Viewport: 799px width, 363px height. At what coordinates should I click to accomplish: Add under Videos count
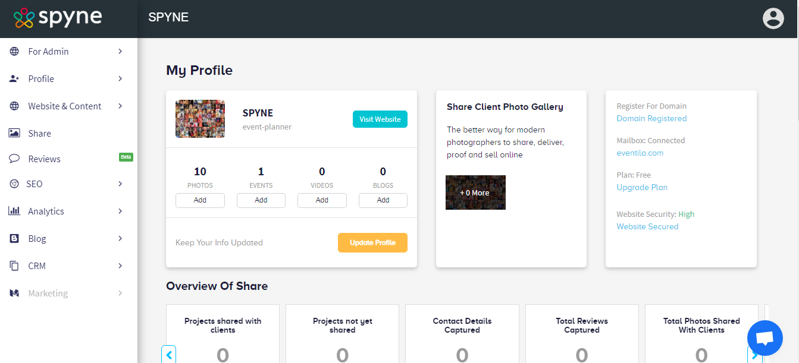click(x=322, y=200)
